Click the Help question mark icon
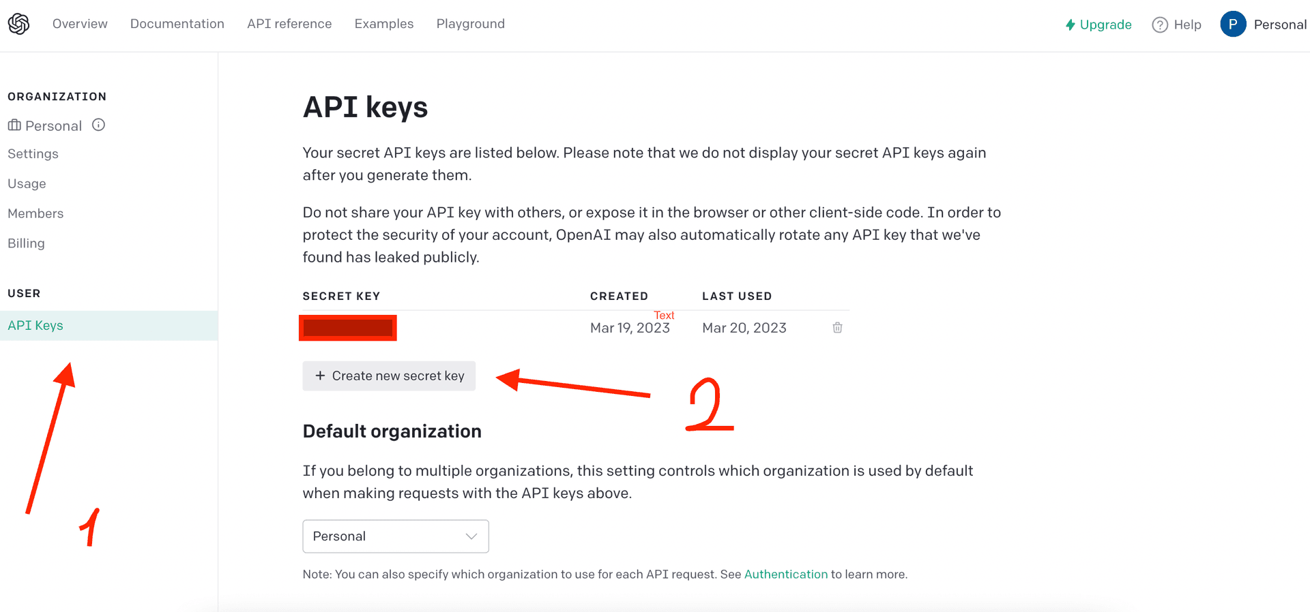1310x612 pixels. pyautogui.click(x=1159, y=25)
